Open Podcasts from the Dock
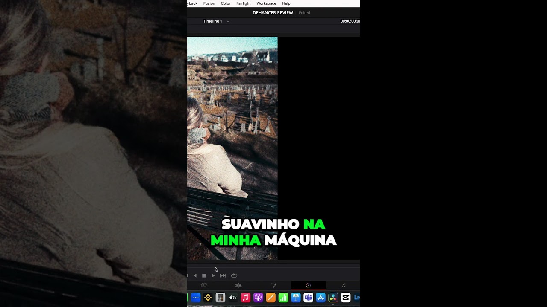547x307 pixels. point(258,298)
